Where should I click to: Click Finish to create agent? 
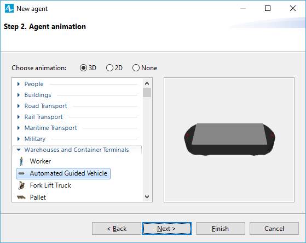221,228
